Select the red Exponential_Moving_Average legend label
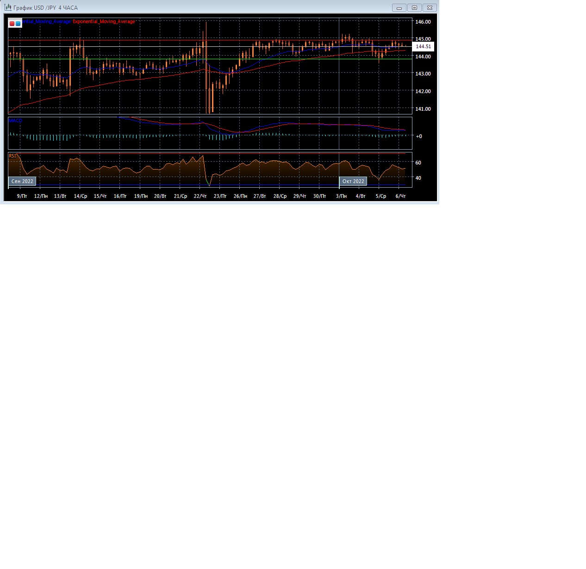 (x=104, y=22)
